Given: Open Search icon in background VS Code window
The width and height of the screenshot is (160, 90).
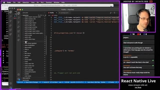Looking at the screenshot, I should click(10, 16).
